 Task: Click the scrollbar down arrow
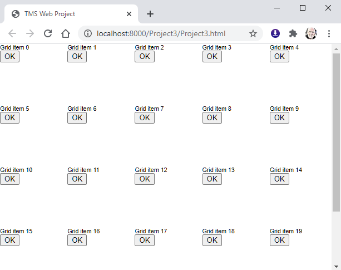(336, 266)
